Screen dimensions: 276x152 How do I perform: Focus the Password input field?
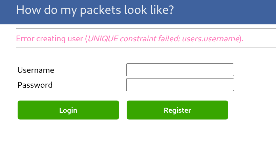point(180,85)
